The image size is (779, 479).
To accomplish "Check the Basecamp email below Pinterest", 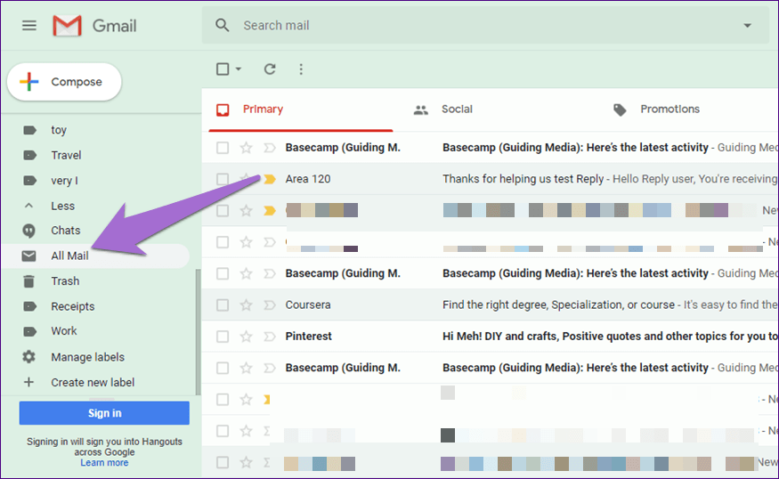I will pos(223,368).
